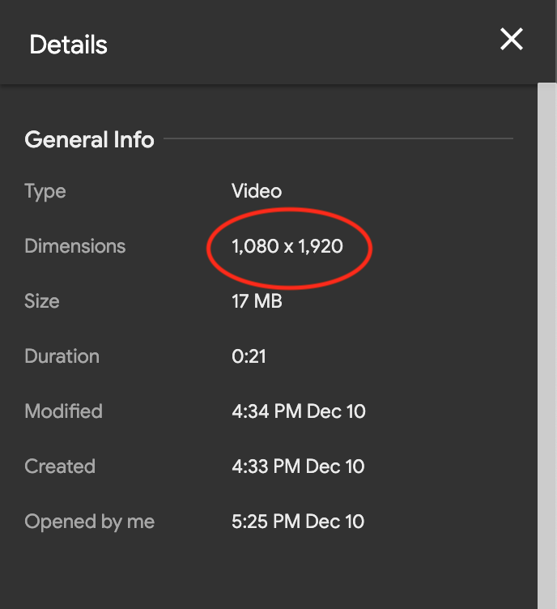Click the vertical scrollbar of Details panel
557x609 pixels.
(x=547, y=324)
